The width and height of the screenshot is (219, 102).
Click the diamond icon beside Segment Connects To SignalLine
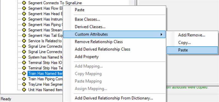click(24, 3)
